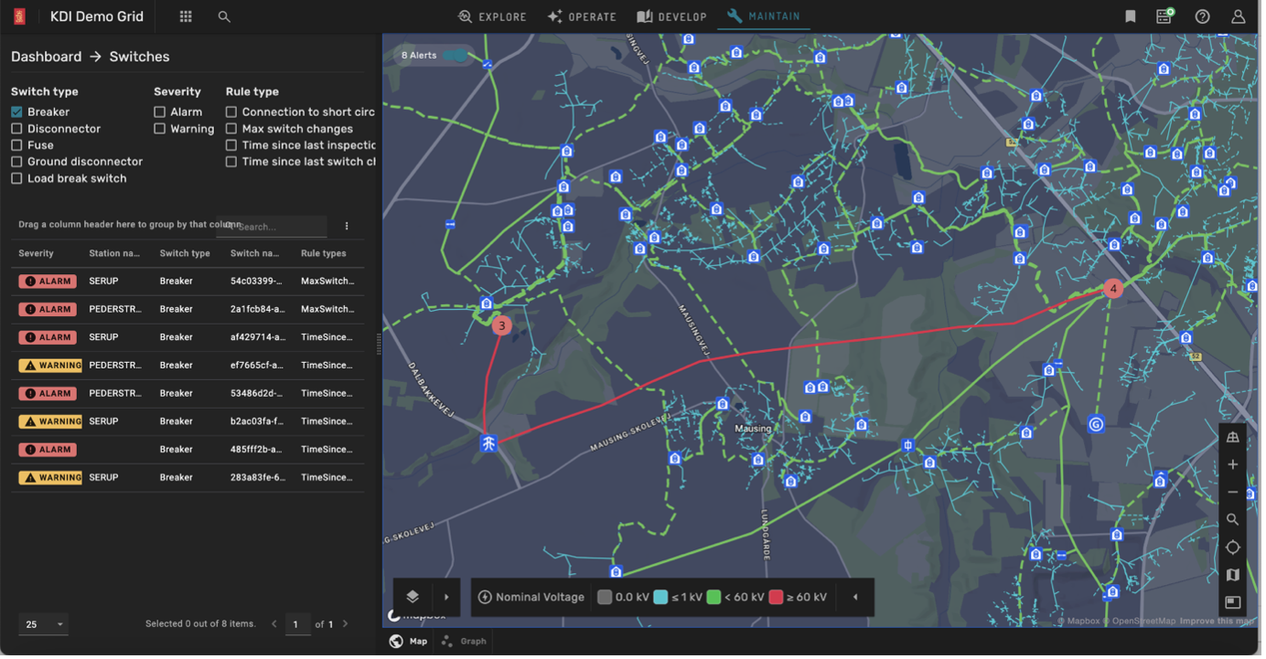Check the Disconnector switch type
The image size is (1266, 659).
[16, 130]
